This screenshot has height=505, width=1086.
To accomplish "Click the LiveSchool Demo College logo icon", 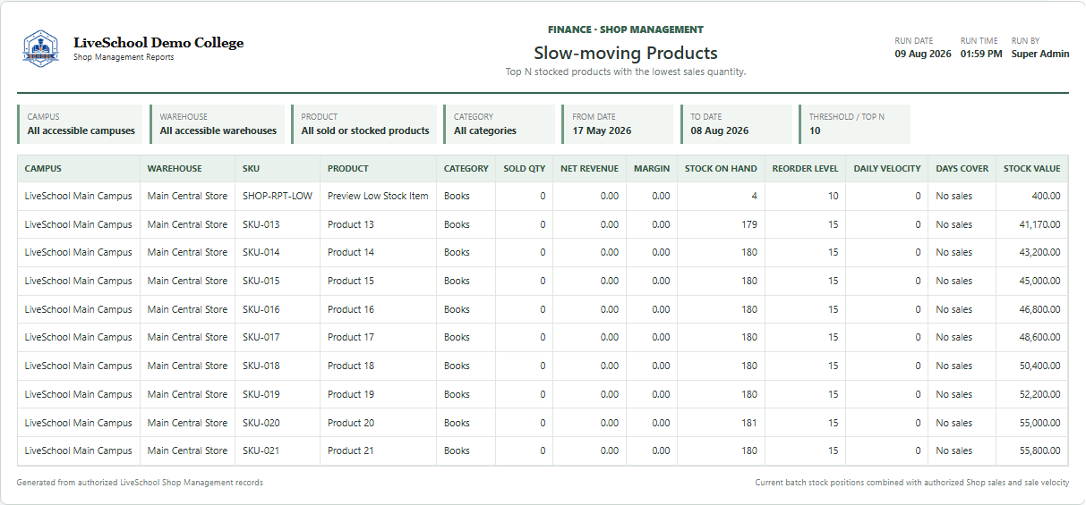I will tap(41, 48).
